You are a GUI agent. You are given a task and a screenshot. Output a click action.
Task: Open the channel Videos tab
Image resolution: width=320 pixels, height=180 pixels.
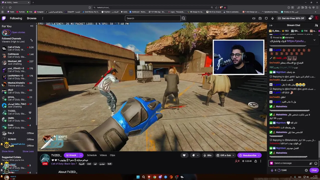pos(103,155)
